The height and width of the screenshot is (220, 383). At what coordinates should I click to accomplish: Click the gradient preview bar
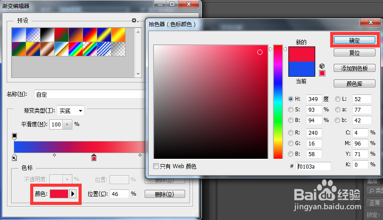pyautogui.click(x=79, y=147)
